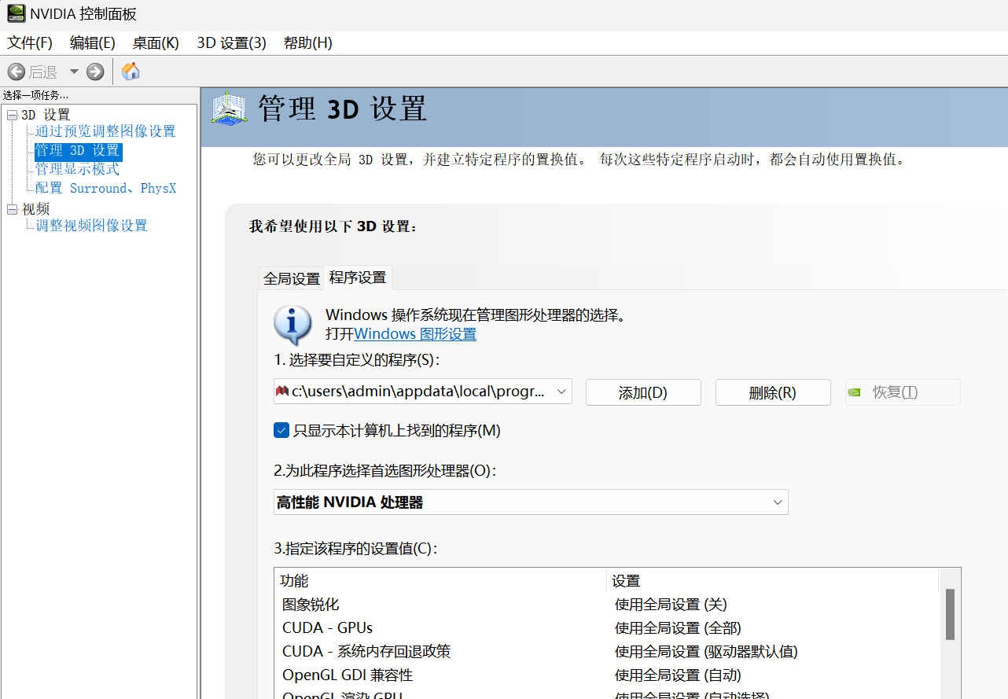Click the Back arrow icon in toolbar
1008x699 pixels.
pyautogui.click(x=16, y=72)
